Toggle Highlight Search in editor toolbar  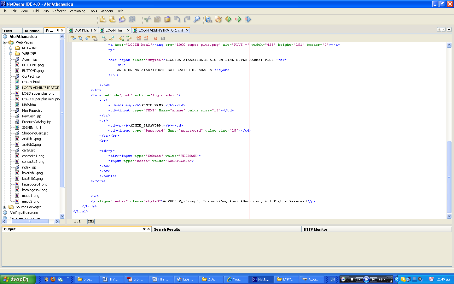pyautogui.click(x=95, y=38)
